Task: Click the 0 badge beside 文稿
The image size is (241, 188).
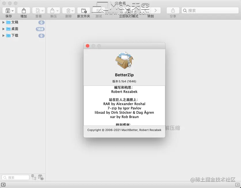Action: pyautogui.click(x=41, y=22)
